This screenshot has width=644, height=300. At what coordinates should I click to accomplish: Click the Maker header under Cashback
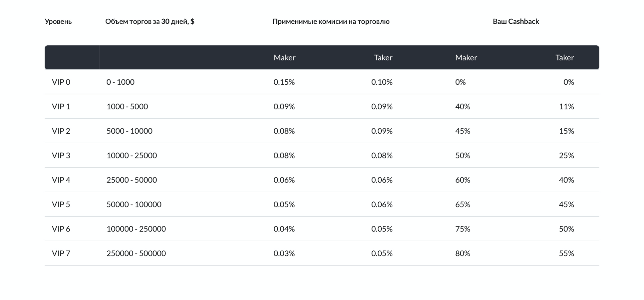466,58
